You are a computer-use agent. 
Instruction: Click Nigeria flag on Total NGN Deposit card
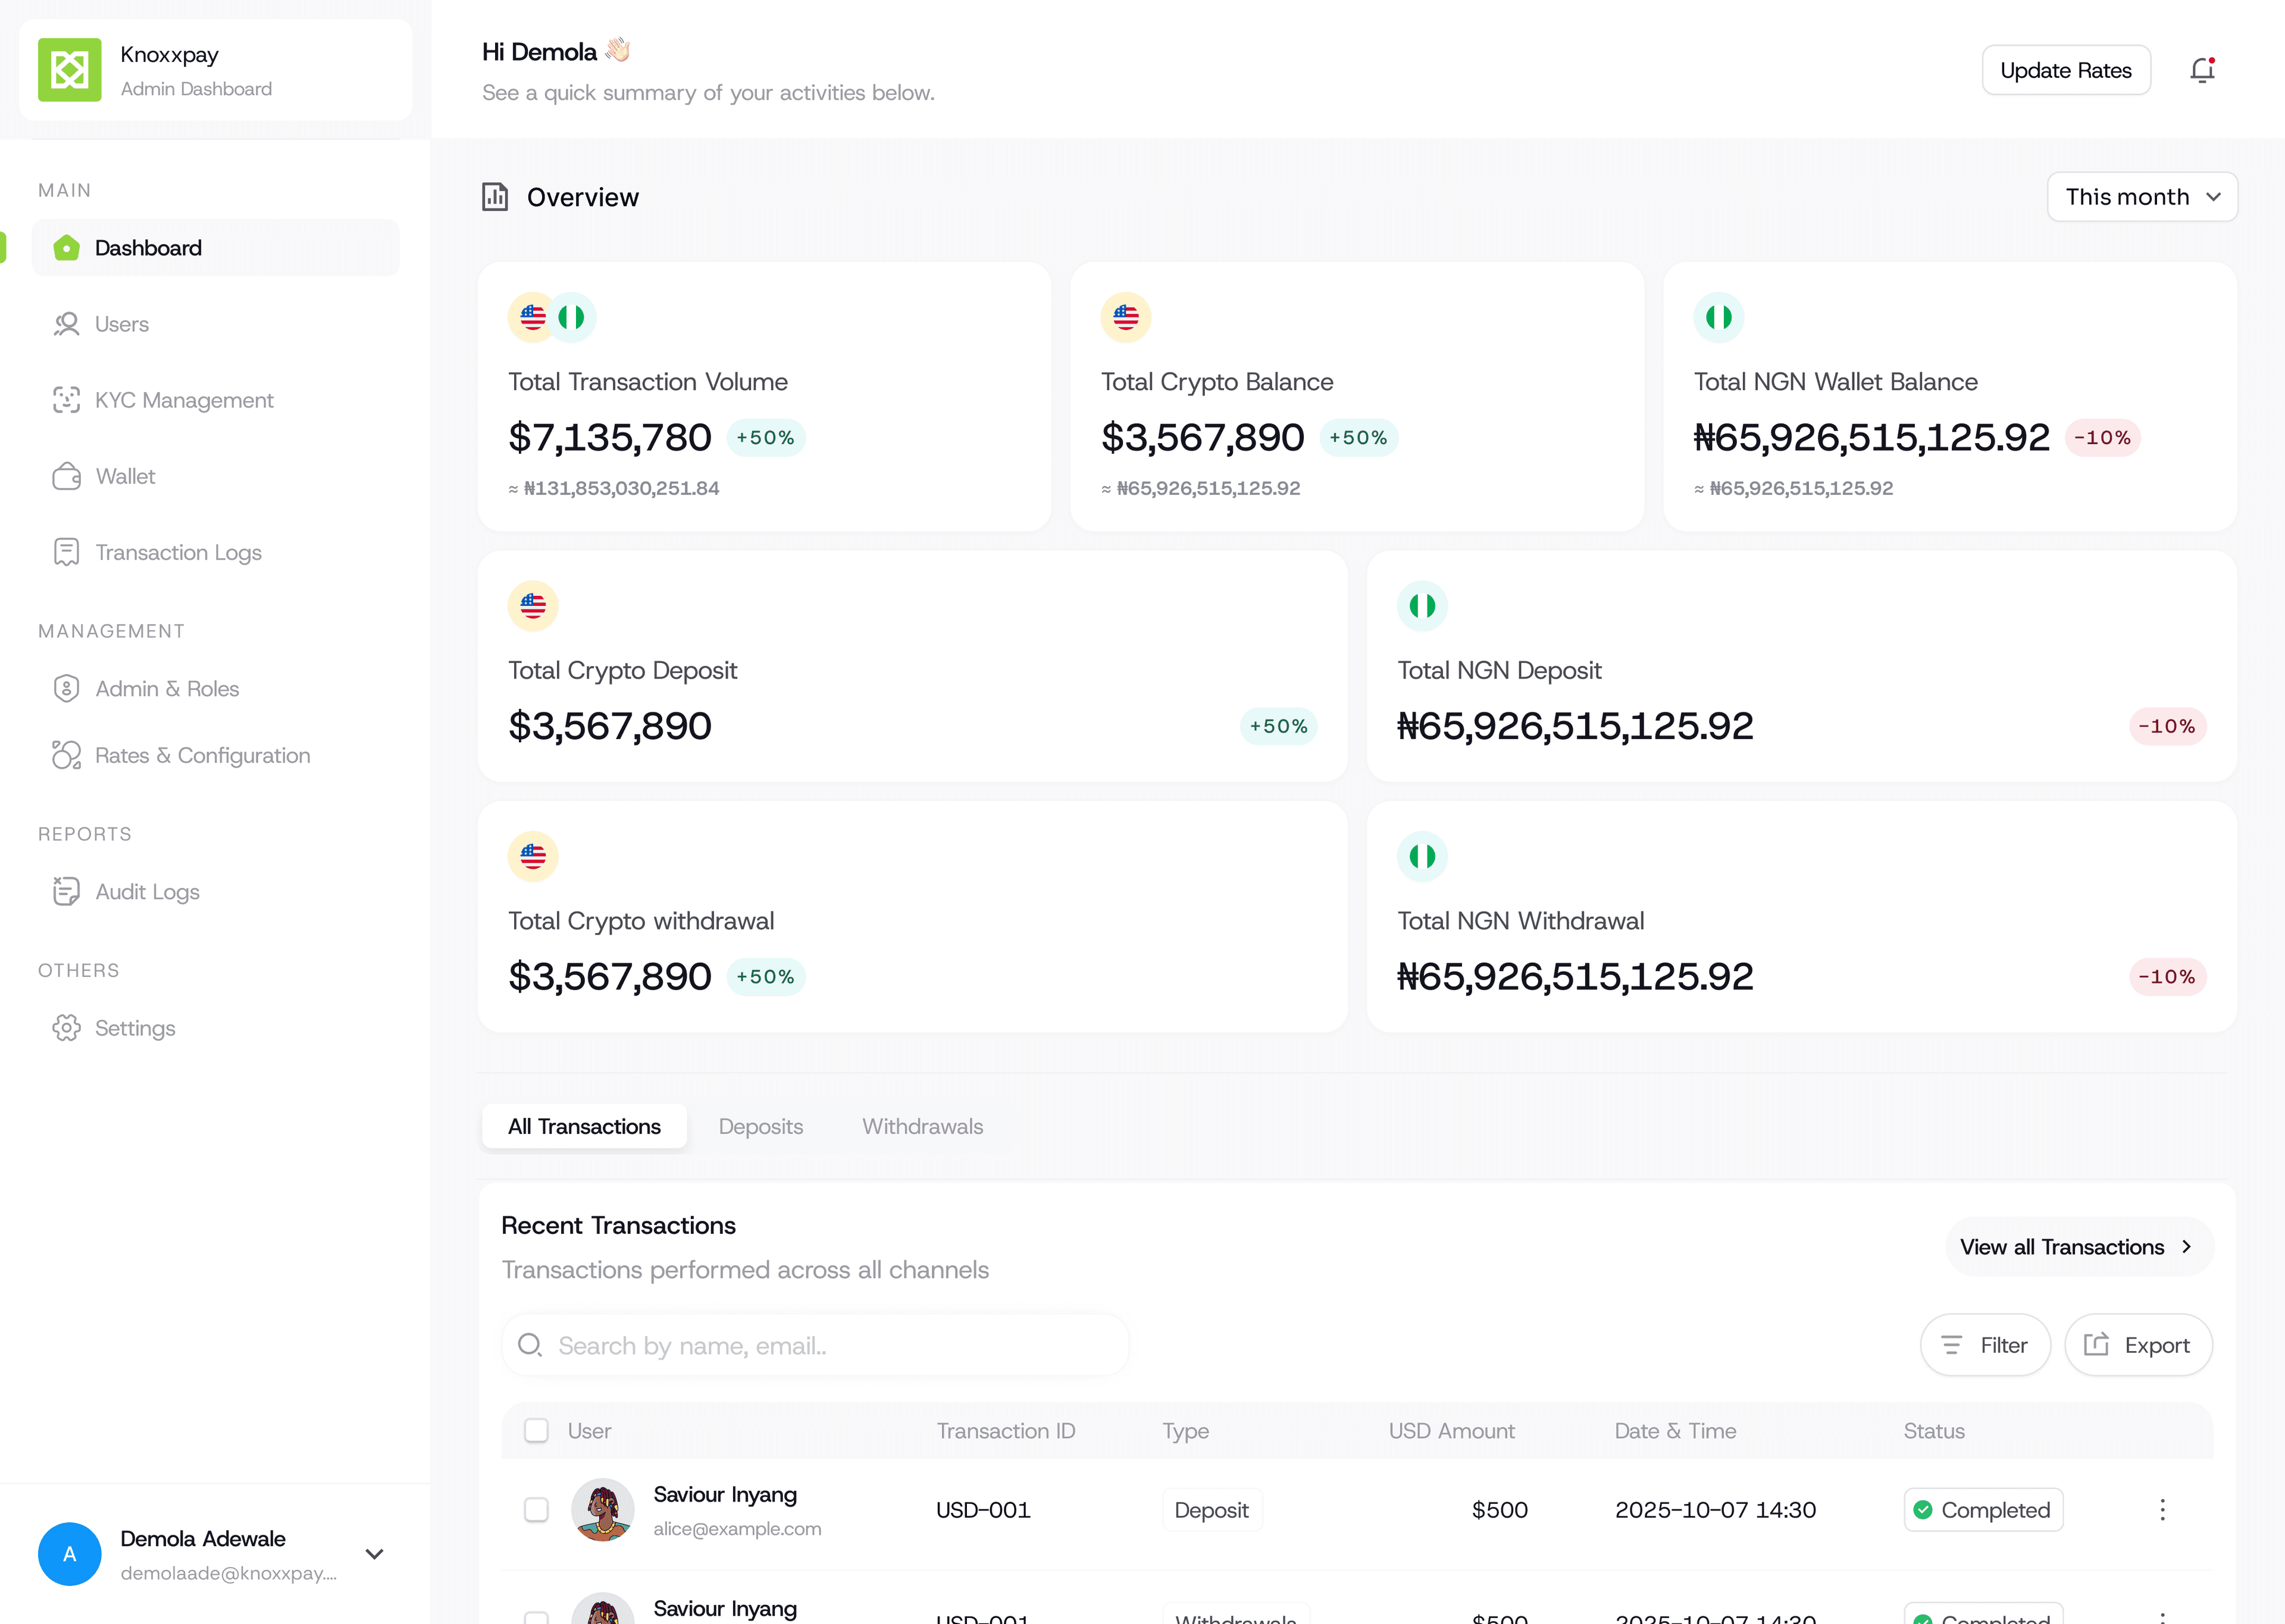point(1422,606)
